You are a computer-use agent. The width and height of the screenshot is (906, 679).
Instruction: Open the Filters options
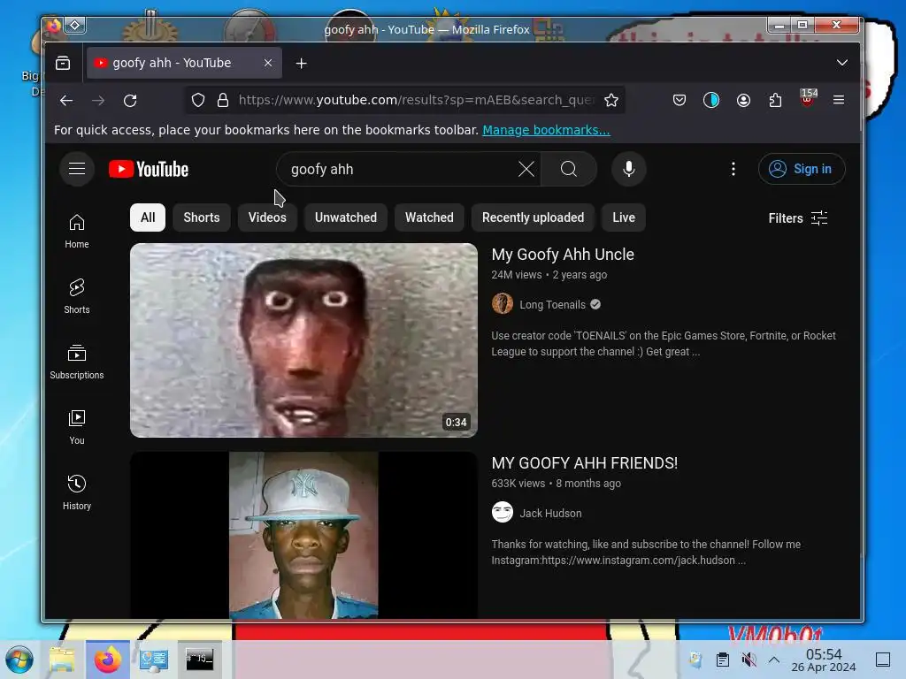pyautogui.click(x=798, y=218)
